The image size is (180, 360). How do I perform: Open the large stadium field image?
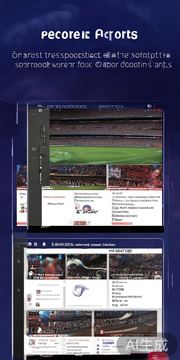106,137
